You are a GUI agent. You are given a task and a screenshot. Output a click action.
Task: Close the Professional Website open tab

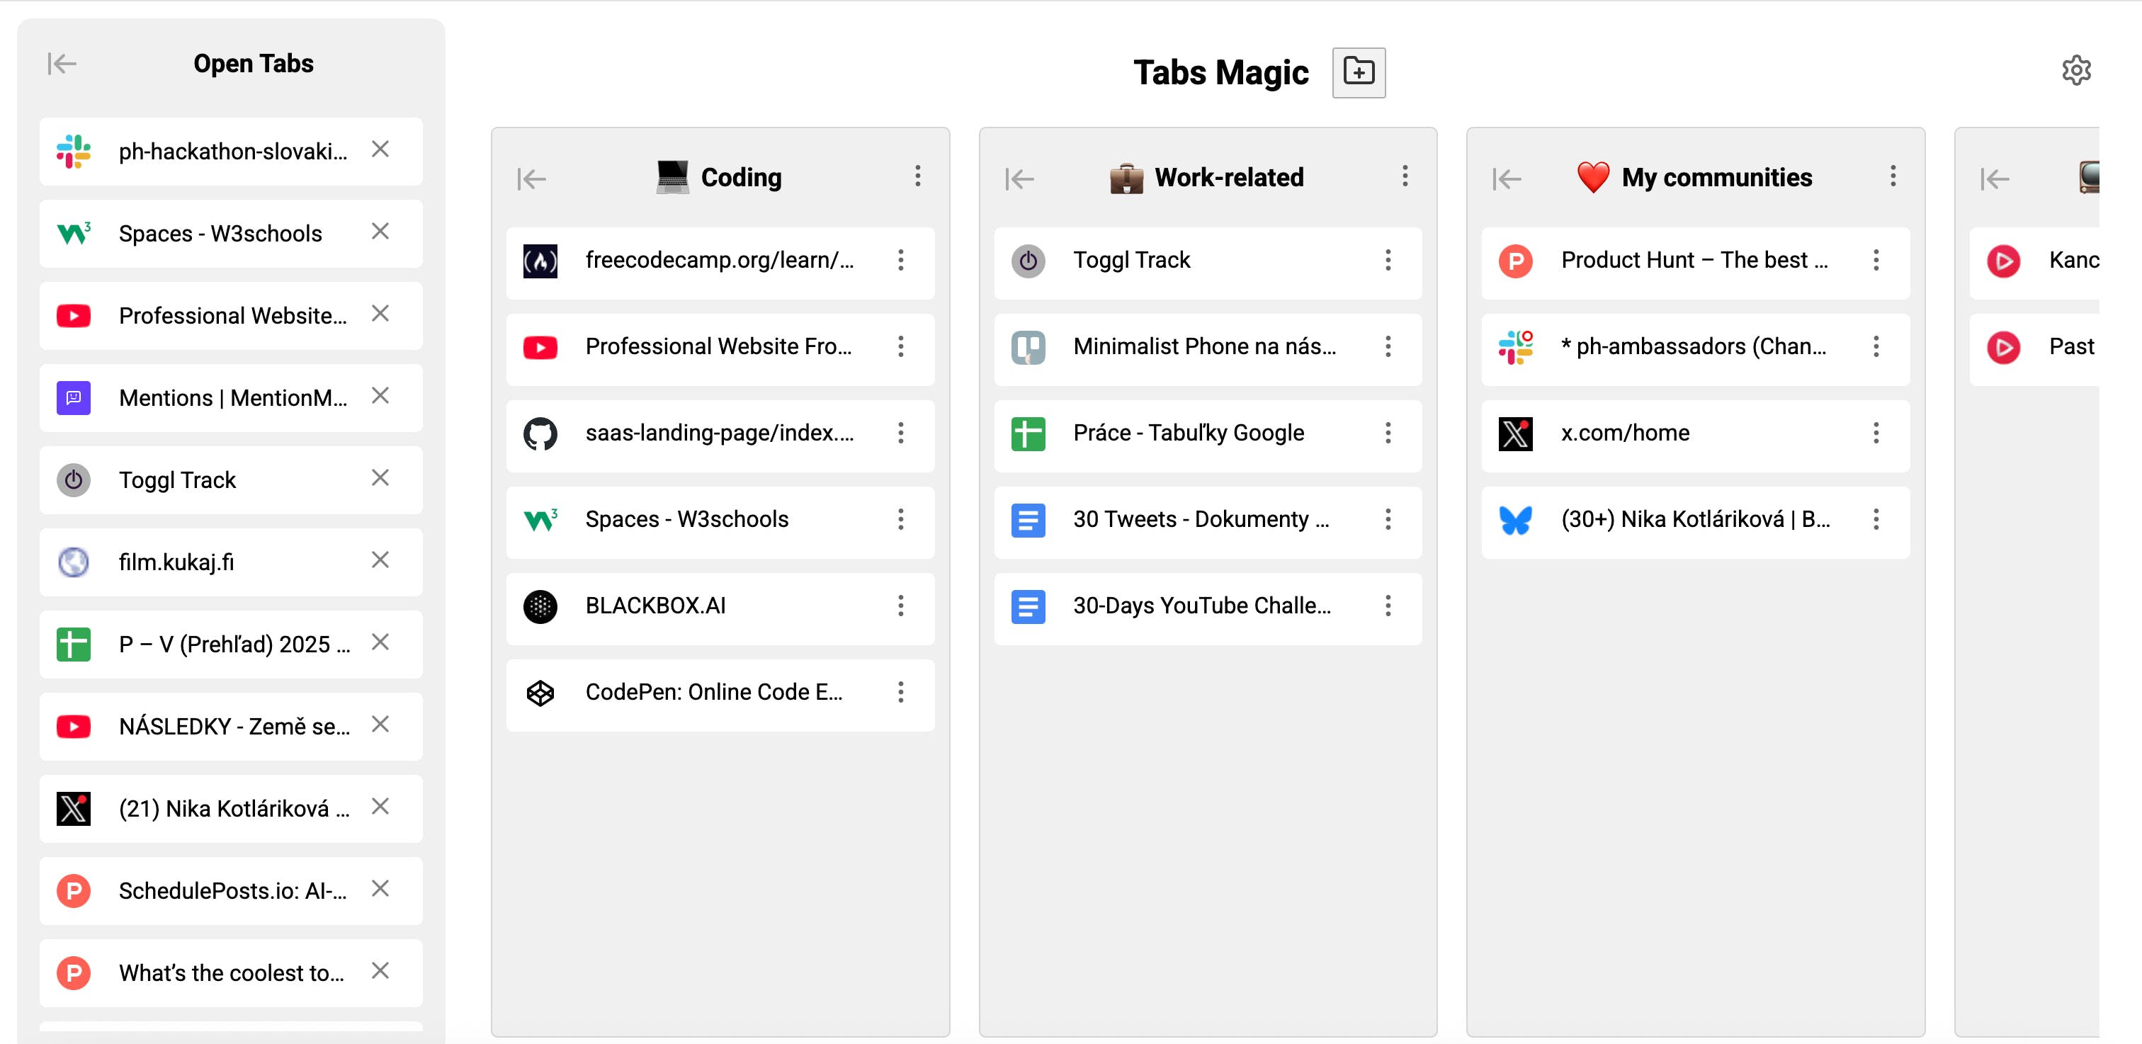pos(380,313)
